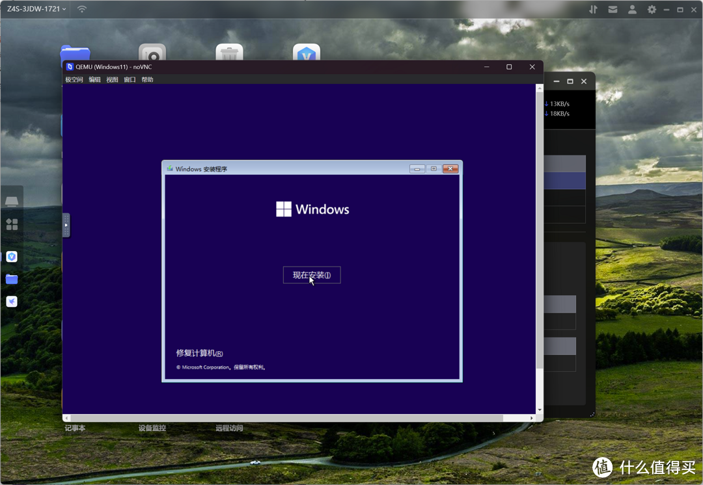Close the dark window behind QEMU
Image resolution: width=703 pixels, height=485 pixels.
[x=584, y=81]
